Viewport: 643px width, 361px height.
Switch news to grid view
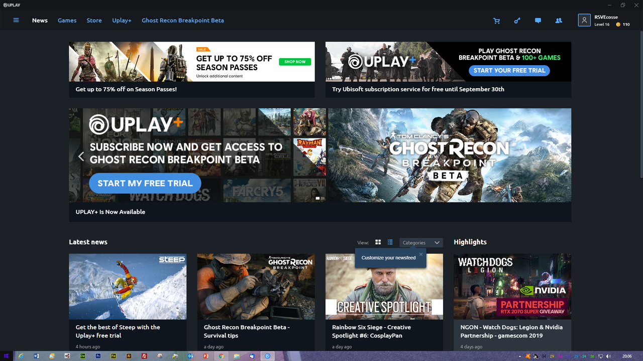click(x=378, y=242)
